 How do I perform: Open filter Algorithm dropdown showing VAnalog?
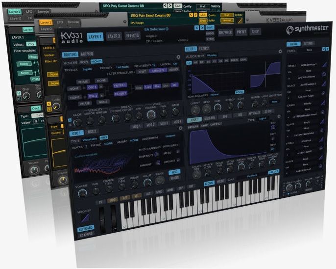(212, 55)
